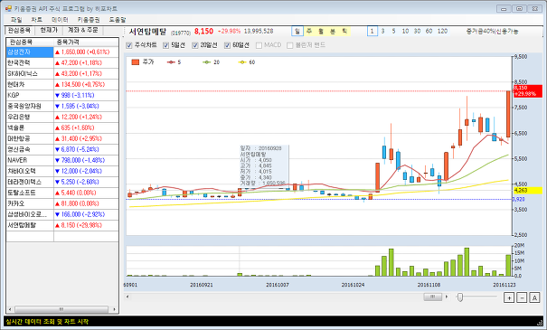This screenshot has width=547, height=330.
Task: Click the chart zoom slider handle
Action: (x=460, y=297)
